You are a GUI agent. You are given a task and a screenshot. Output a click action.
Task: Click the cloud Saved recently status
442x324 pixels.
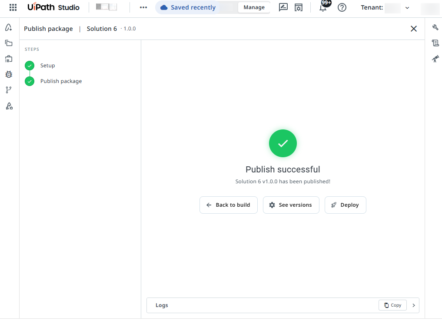tap(188, 7)
